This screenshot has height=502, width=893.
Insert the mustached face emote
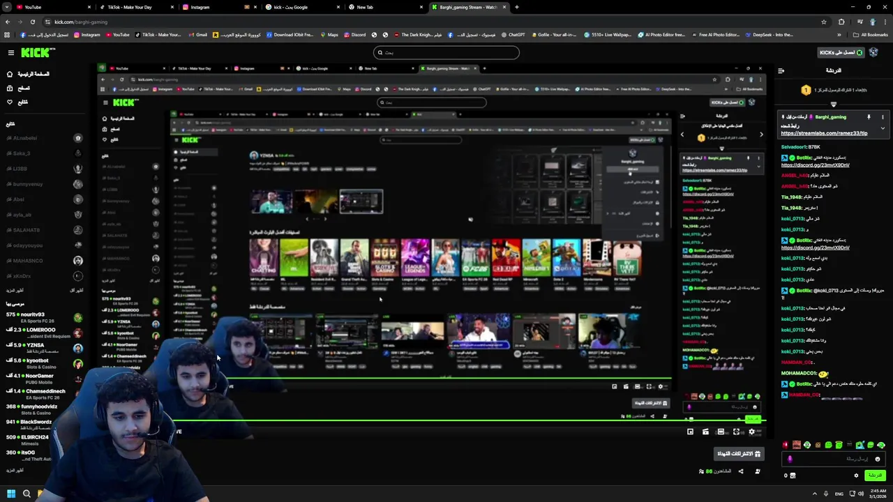(x=796, y=445)
